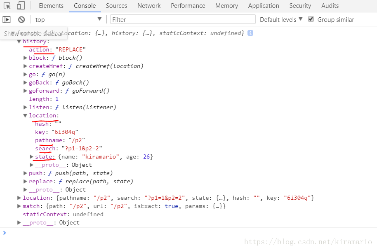Expand the goForward function entry
Image resolution: width=377 pixels, height=250 pixels.
25,91
